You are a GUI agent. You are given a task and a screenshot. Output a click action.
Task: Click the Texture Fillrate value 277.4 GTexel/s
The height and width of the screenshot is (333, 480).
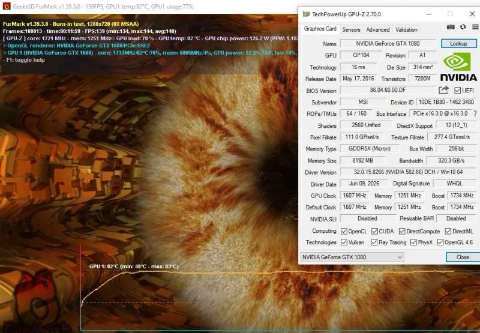452,137
